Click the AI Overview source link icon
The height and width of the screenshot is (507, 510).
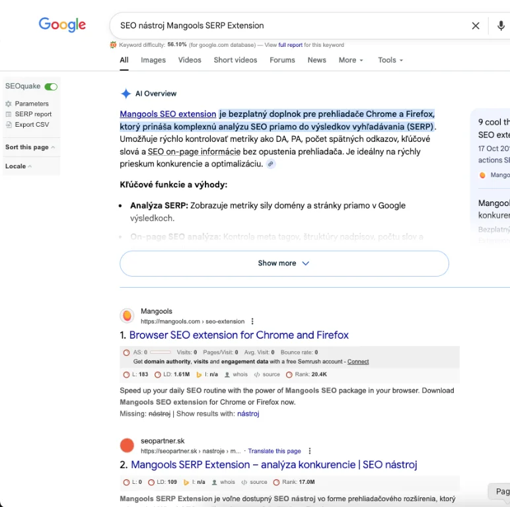point(271,164)
